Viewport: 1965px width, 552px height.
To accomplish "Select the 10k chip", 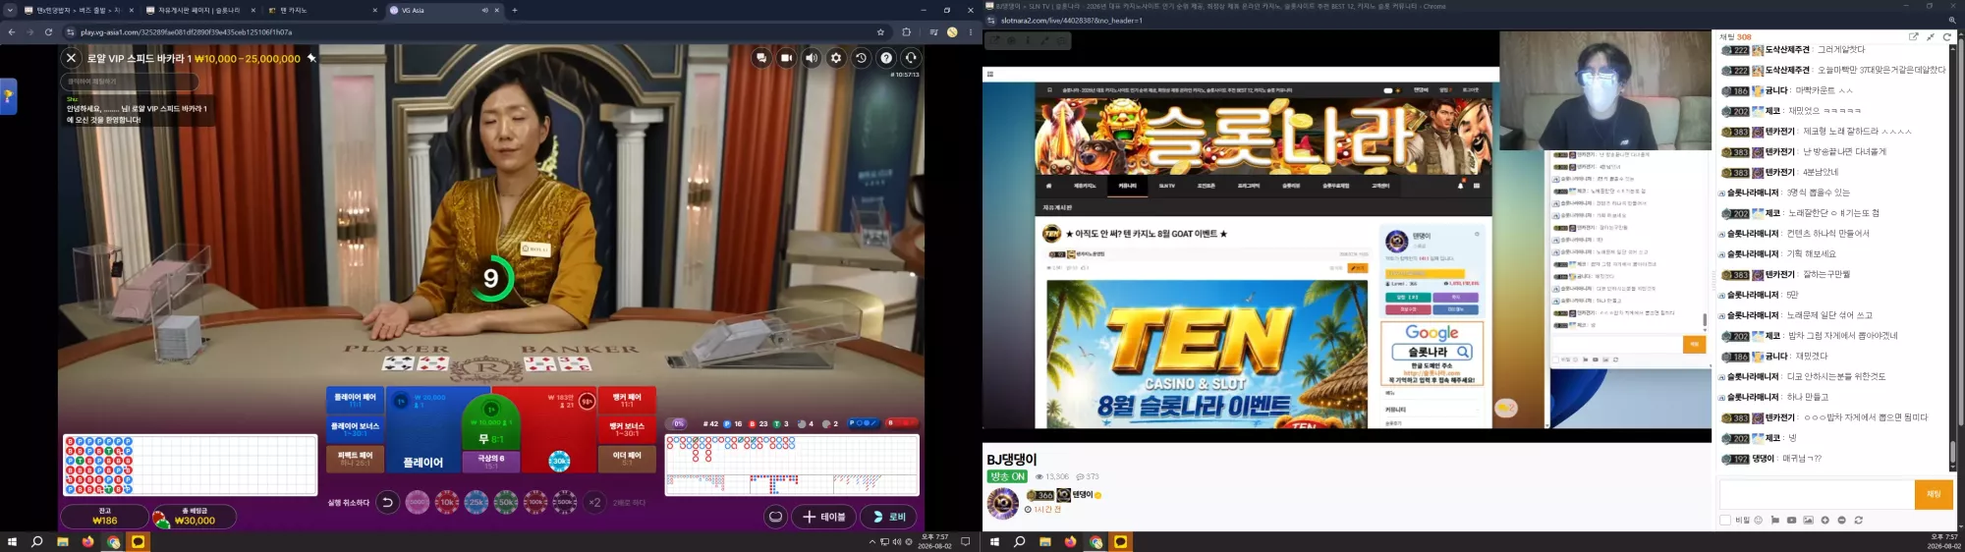I will tap(447, 502).
